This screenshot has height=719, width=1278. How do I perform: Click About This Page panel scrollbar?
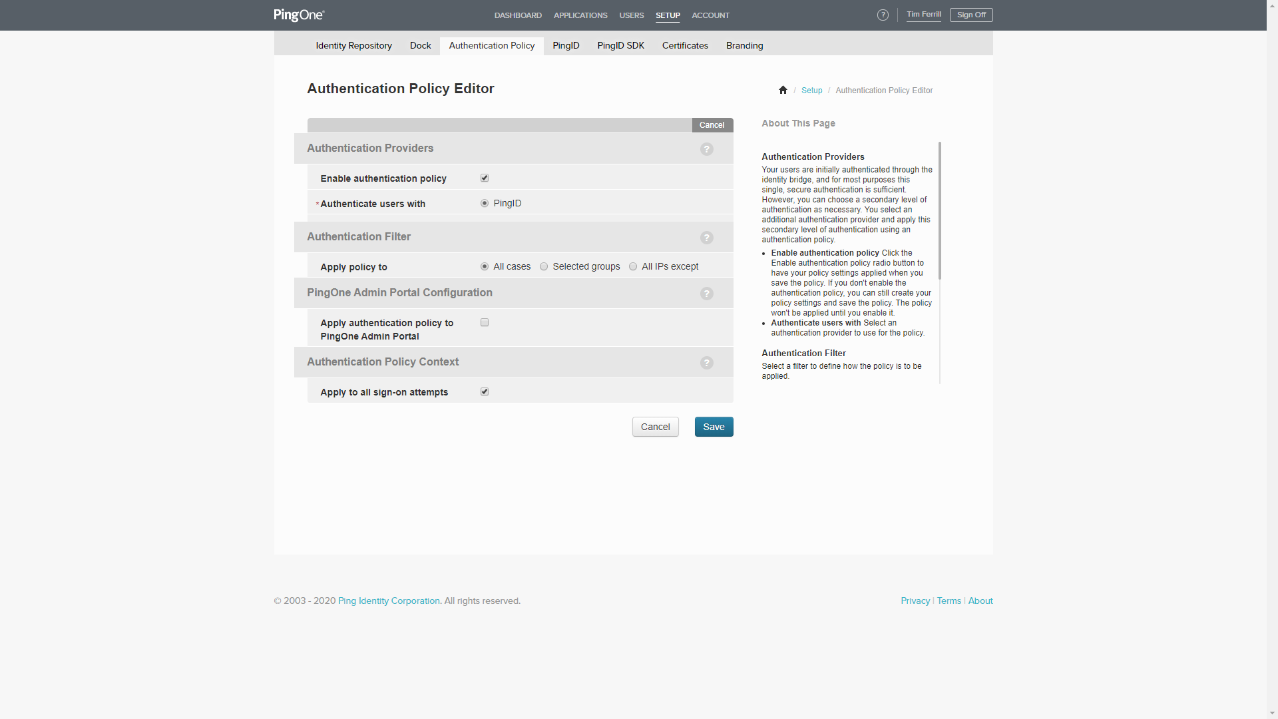pyautogui.click(x=940, y=210)
